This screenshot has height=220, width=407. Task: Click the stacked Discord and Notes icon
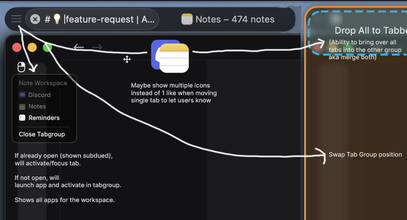click(x=170, y=56)
